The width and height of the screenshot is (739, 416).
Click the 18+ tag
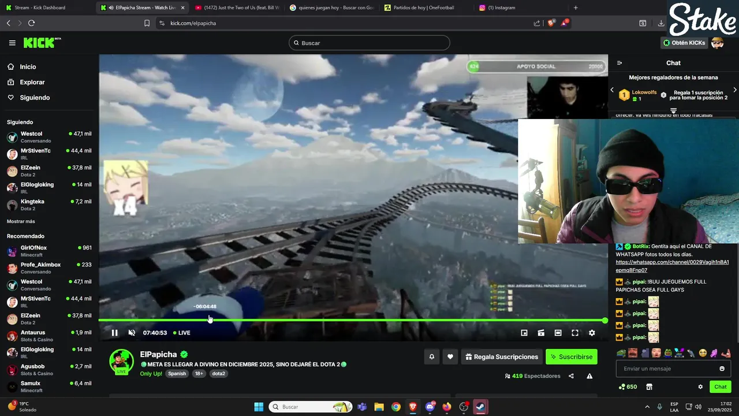[199, 373]
